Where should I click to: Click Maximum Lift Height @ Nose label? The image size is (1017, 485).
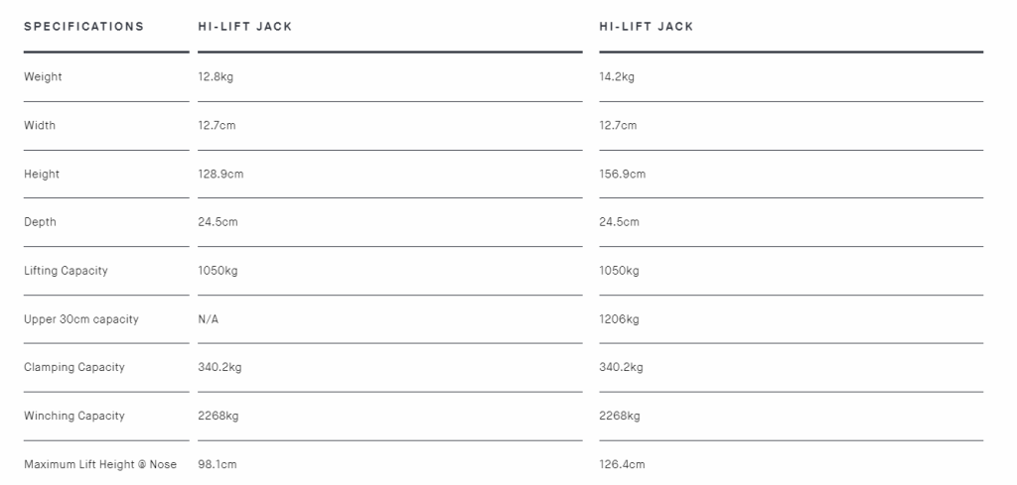click(x=100, y=464)
